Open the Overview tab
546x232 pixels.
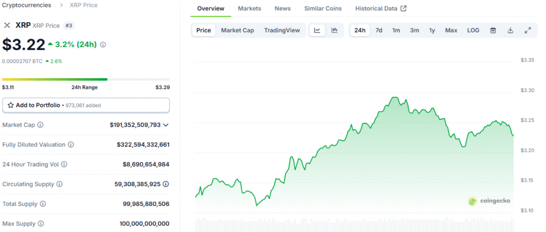click(x=211, y=9)
